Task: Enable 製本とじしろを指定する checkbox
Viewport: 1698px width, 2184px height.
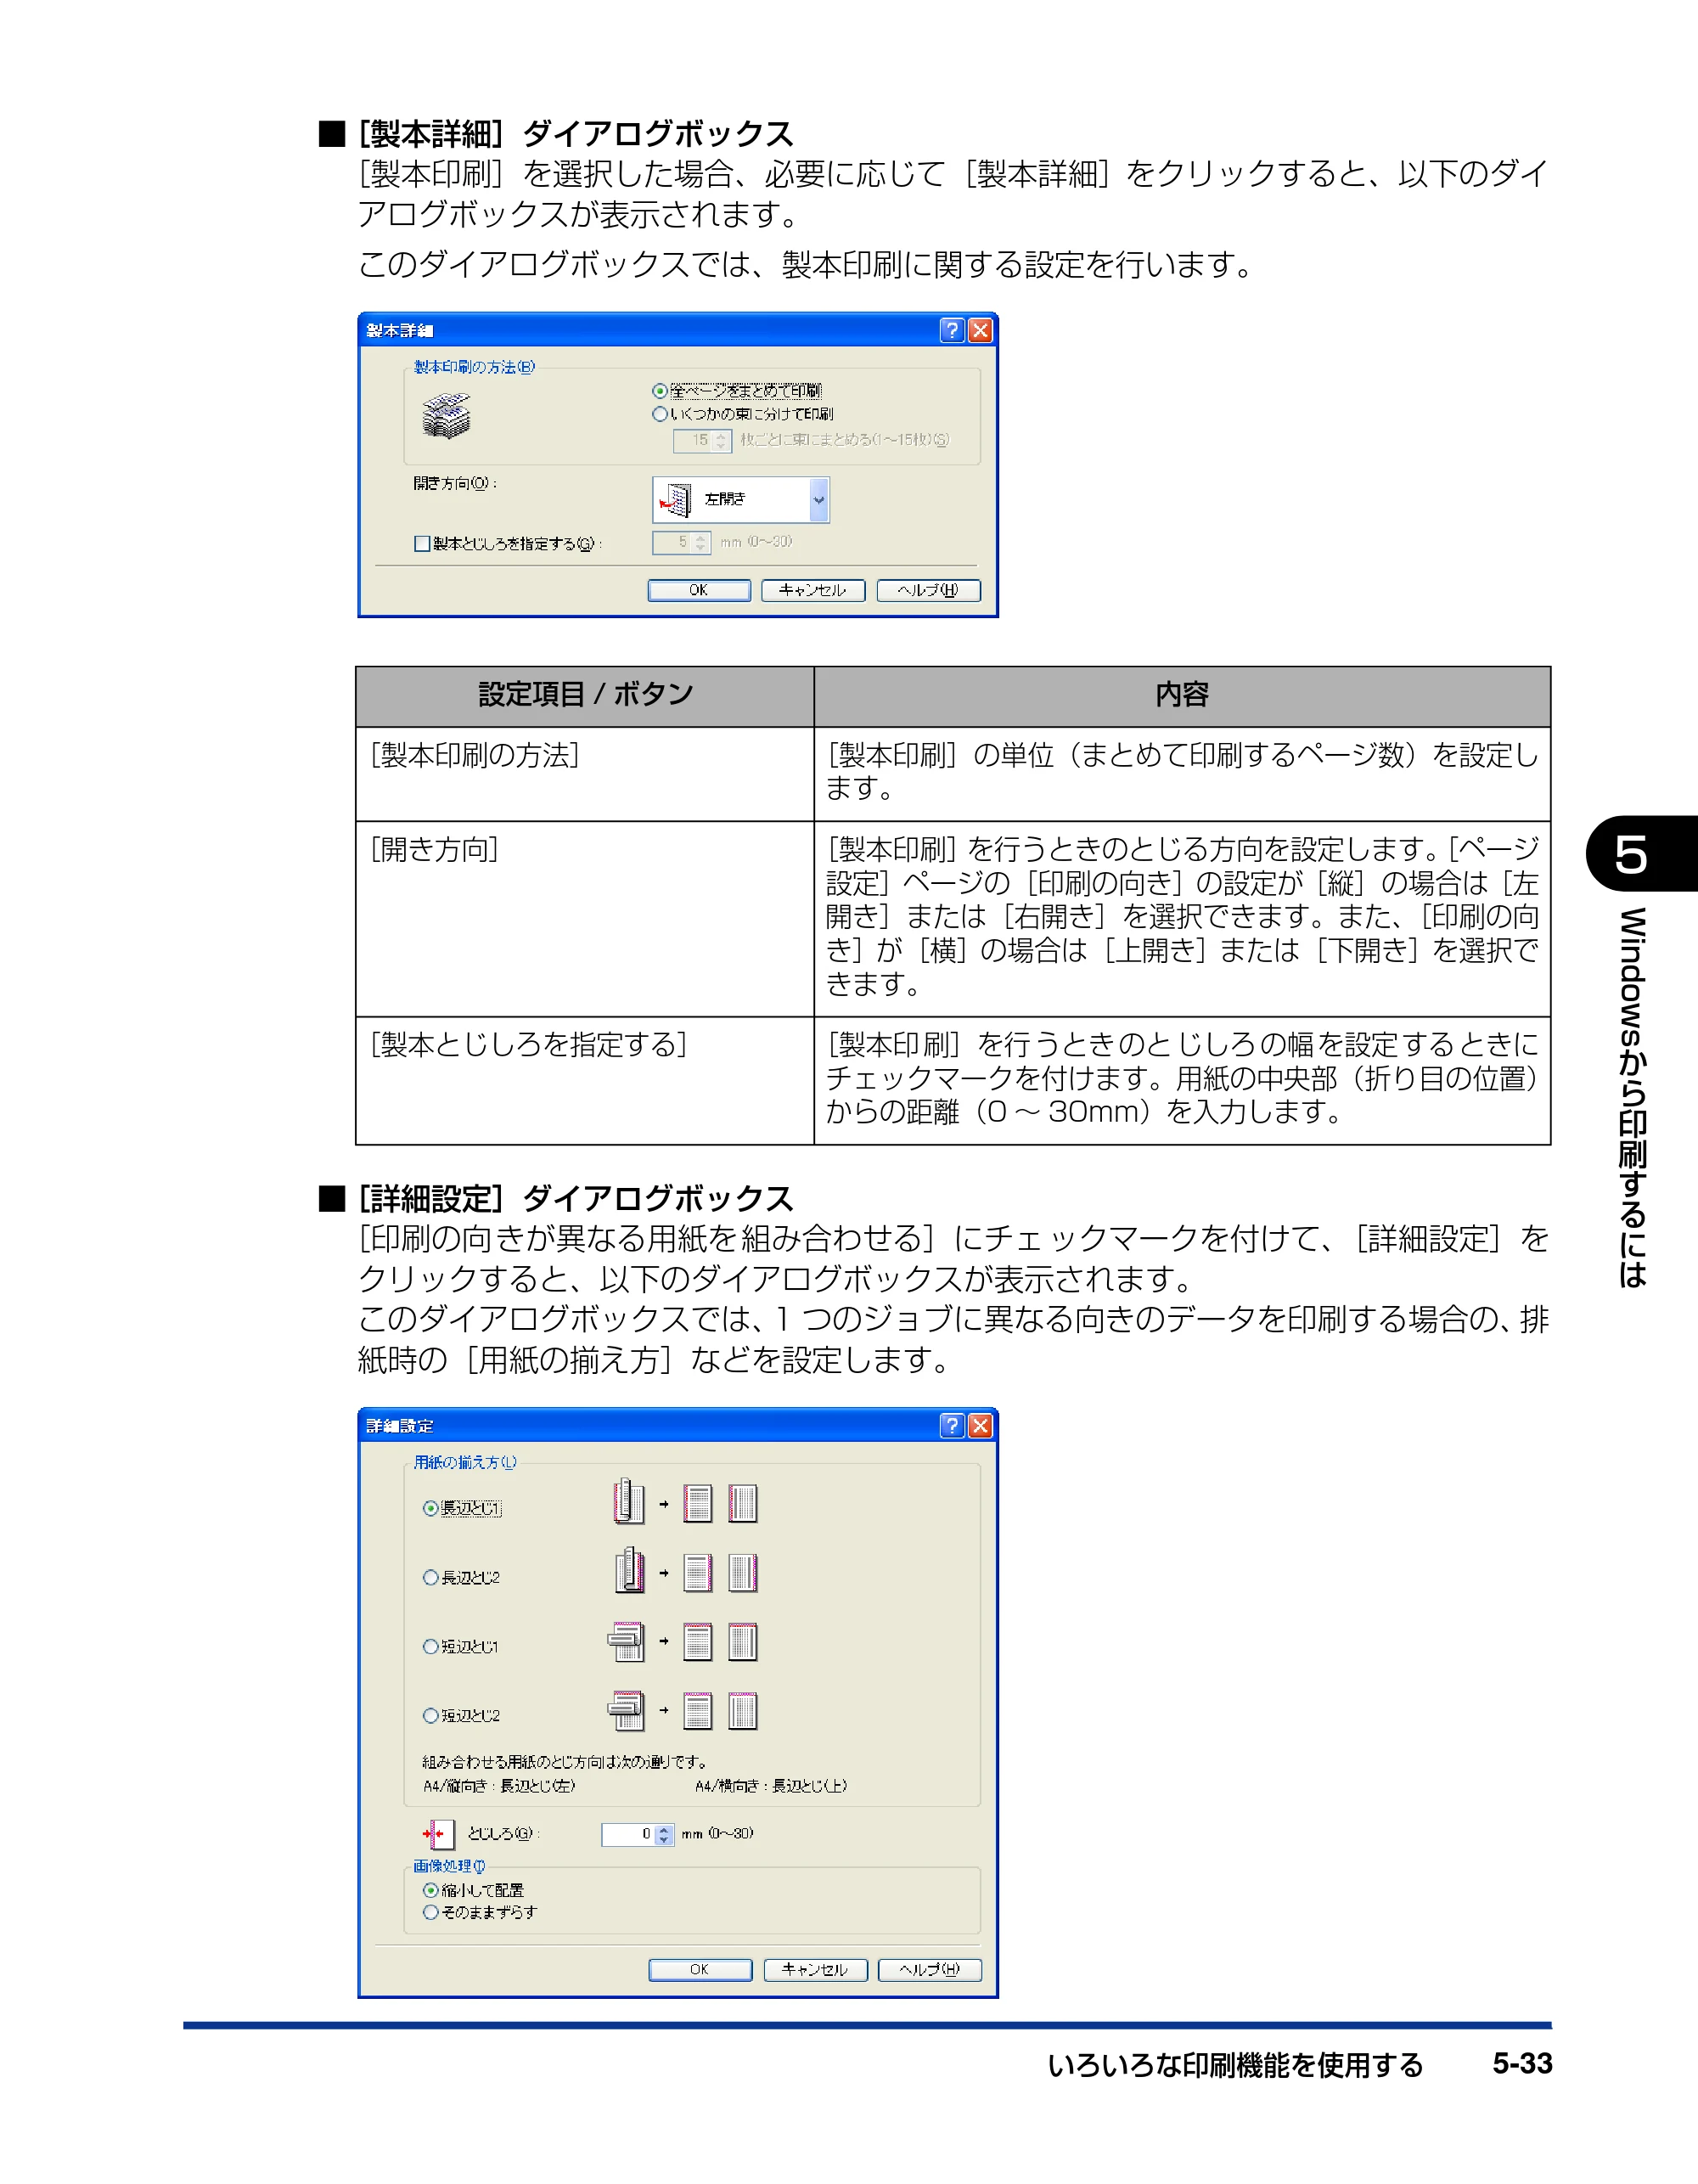Action: pos(422,544)
